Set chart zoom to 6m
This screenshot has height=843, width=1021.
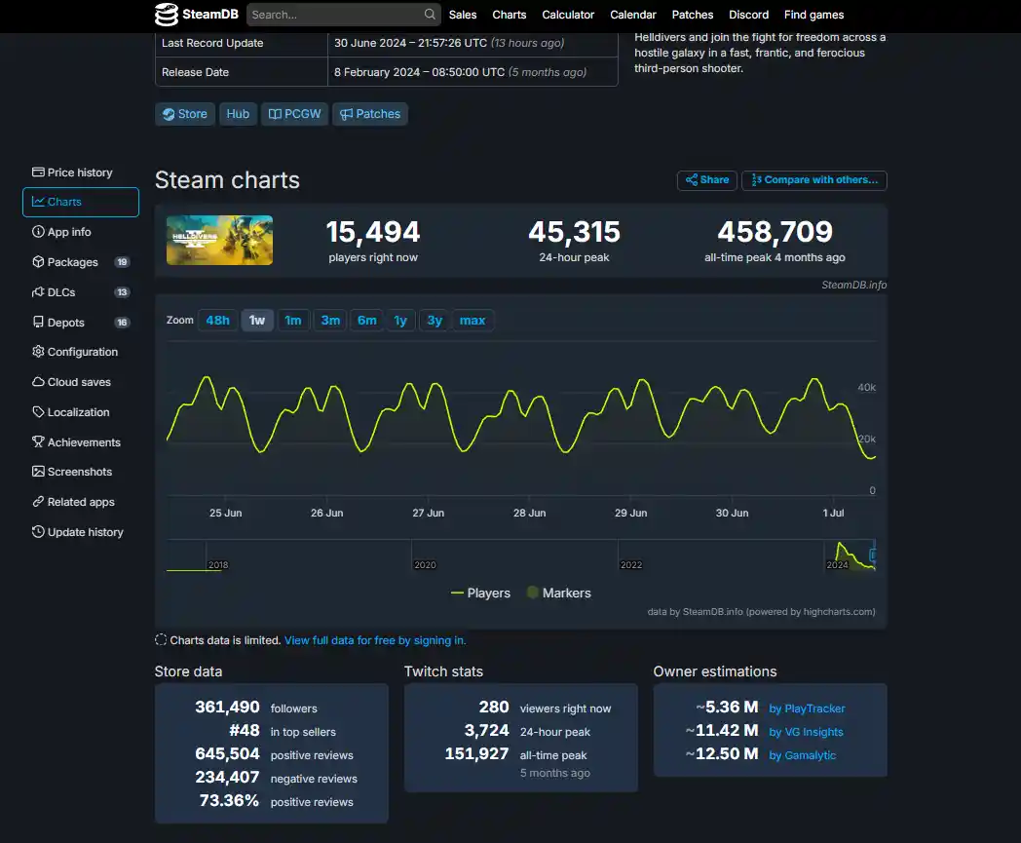click(366, 321)
